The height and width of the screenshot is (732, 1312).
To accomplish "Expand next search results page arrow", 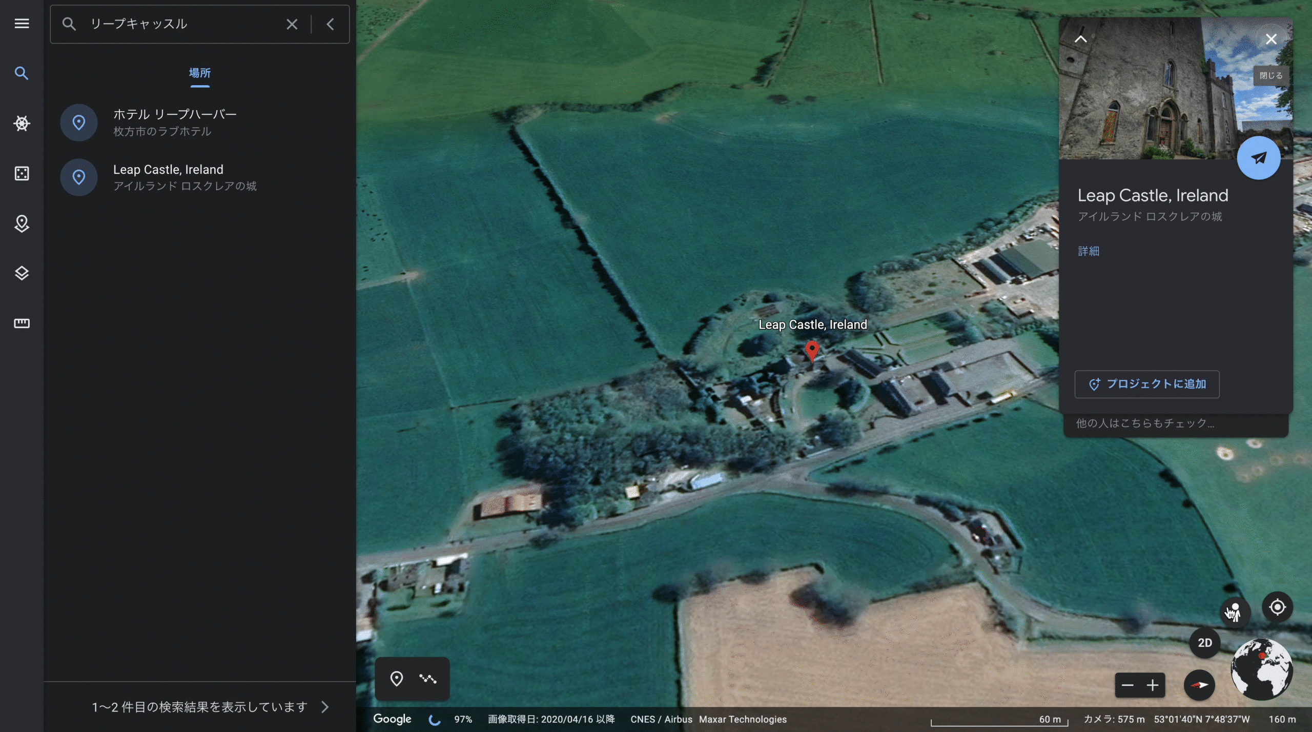I will tap(325, 707).
